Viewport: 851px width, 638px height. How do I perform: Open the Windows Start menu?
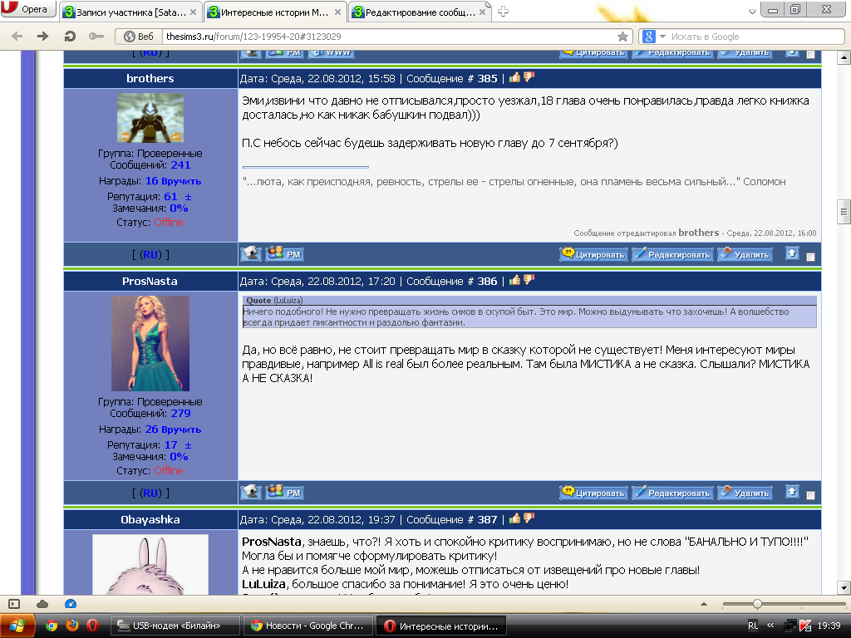coord(17,626)
